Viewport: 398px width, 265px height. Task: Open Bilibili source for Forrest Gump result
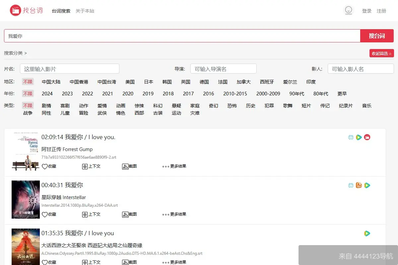coord(351,137)
